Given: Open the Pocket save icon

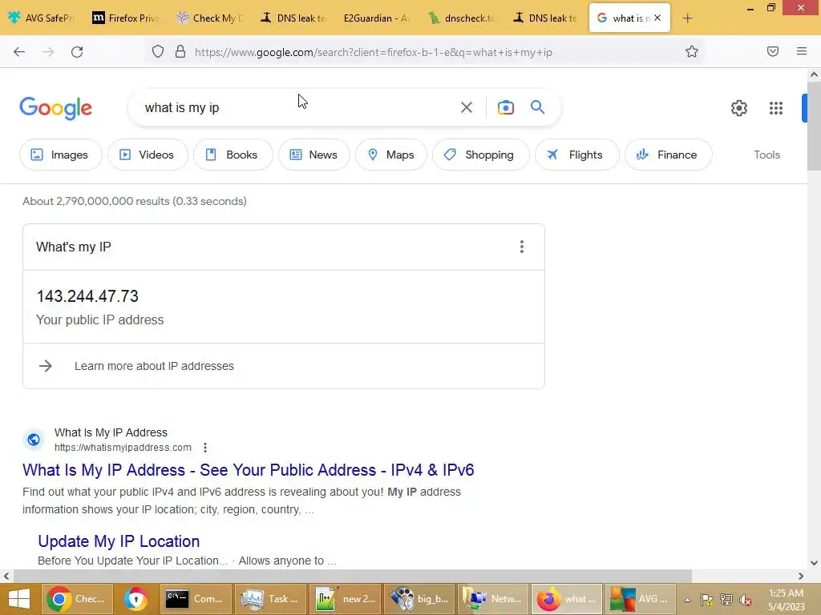Looking at the screenshot, I should (x=773, y=51).
